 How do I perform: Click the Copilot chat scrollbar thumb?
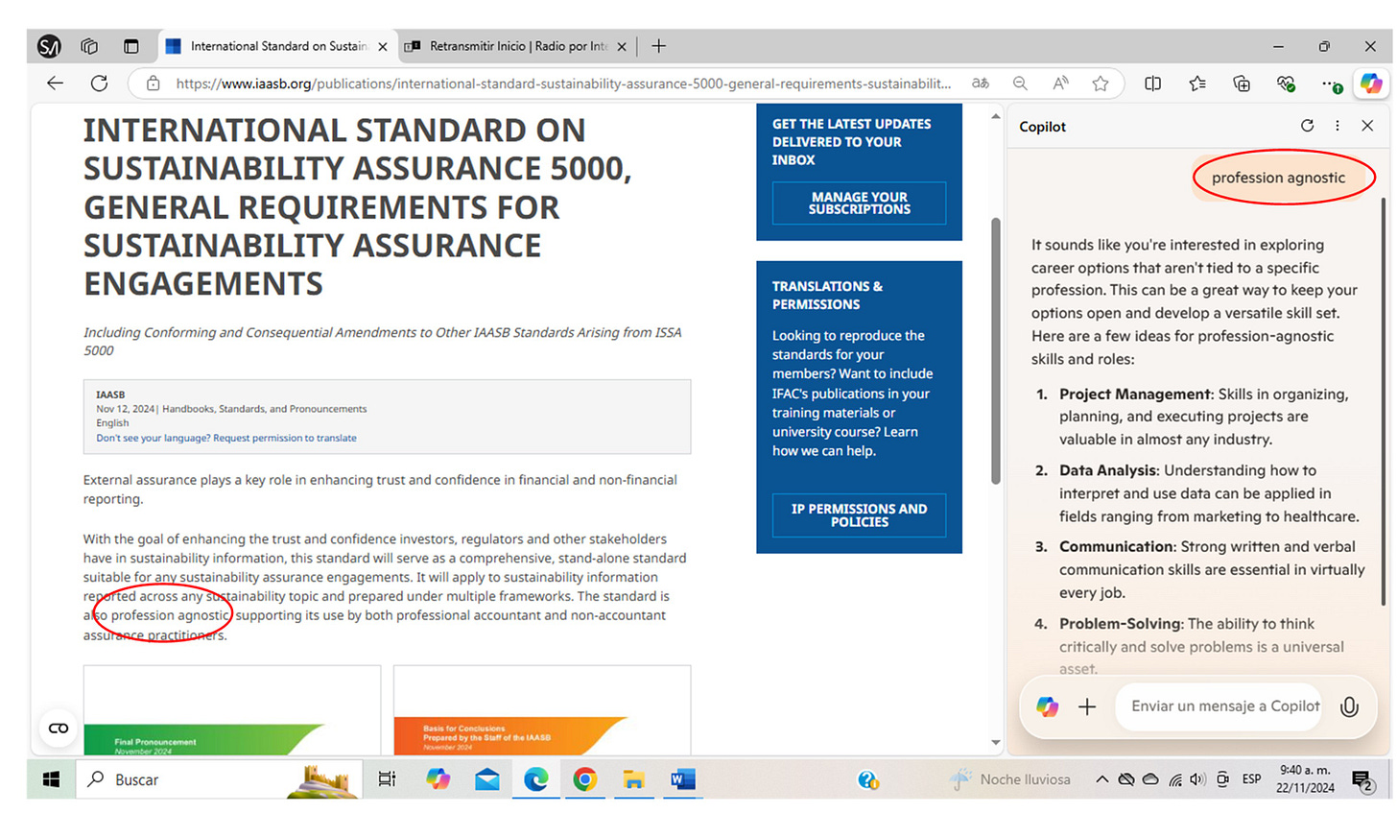[x=1383, y=401]
